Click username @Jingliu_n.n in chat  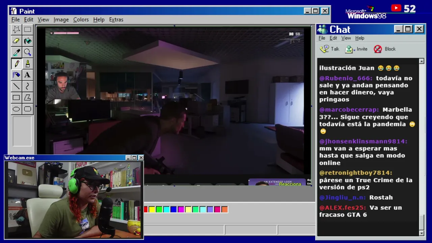point(343,197)
